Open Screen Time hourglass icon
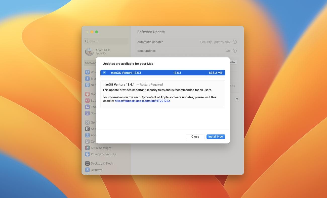The width and height of the screenshot is (327, 198). pyautogui.click(x=87, y=113)
